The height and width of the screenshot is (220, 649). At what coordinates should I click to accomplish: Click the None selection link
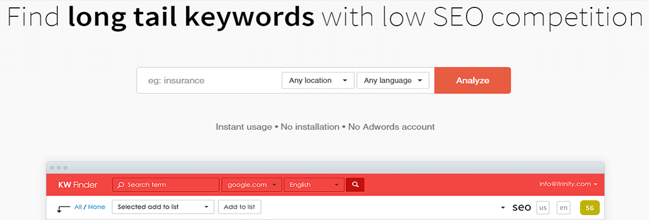click(96, 207)
